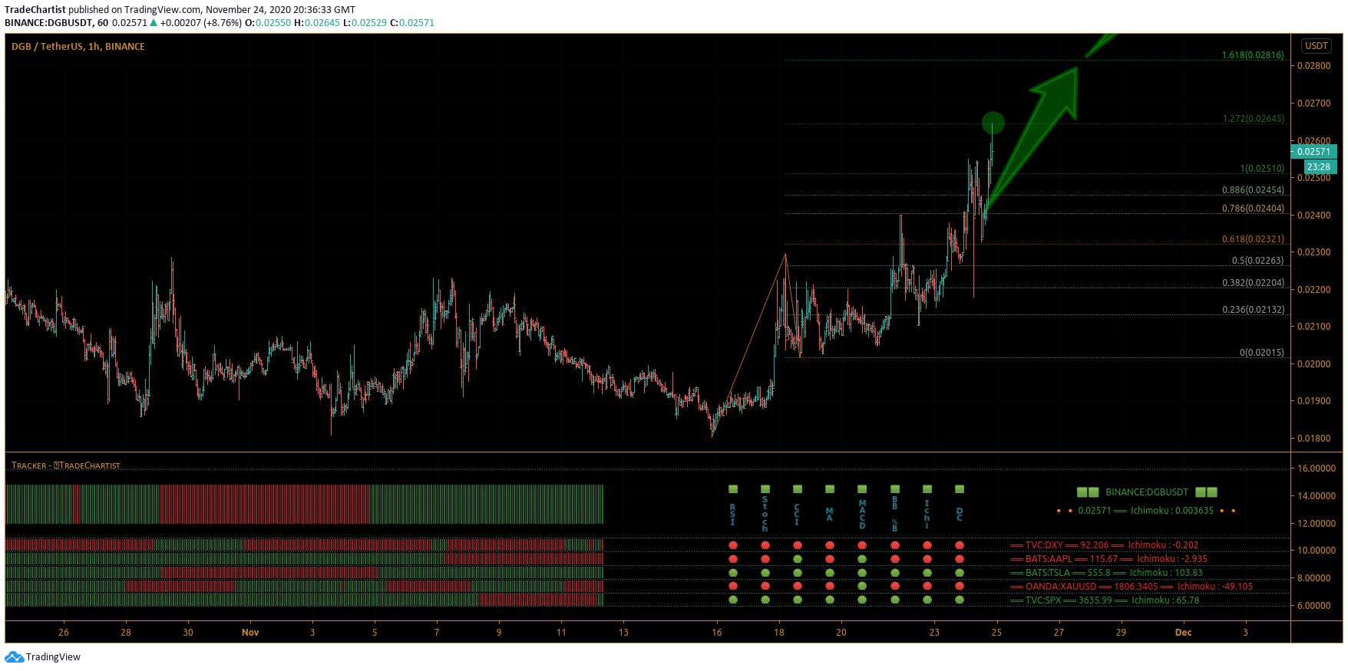Click the green square above DC column
Viewport: 1348px width, 671px height.
960,489
